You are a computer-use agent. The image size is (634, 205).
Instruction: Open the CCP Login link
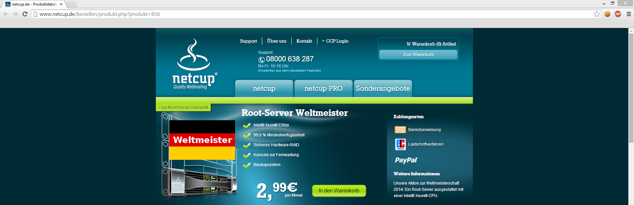pos(337,41)
